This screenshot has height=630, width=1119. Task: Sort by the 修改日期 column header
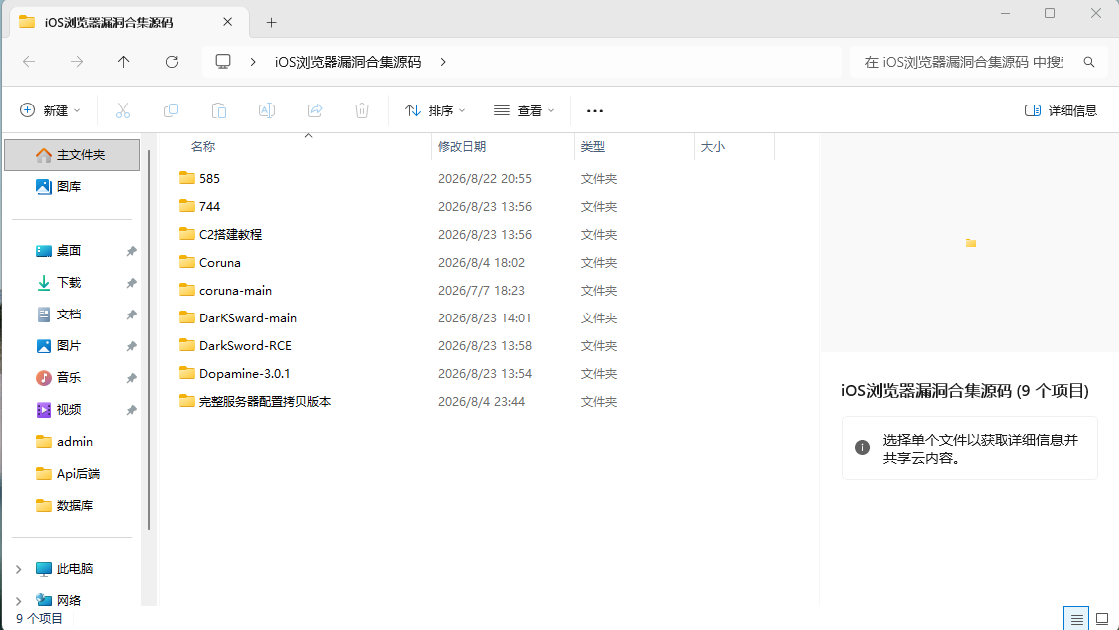tap(462, 147)
